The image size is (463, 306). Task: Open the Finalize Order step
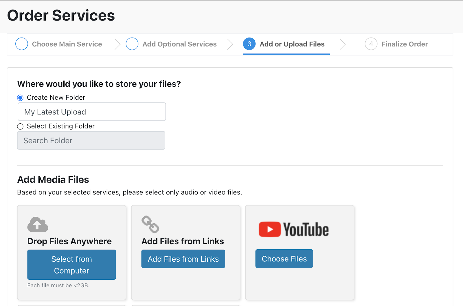[405, 44]
